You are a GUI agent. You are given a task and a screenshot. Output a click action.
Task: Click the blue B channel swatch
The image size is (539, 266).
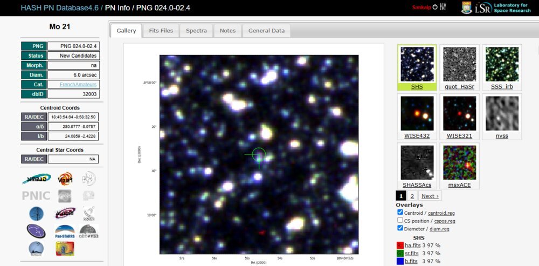[x=400, y=261]
